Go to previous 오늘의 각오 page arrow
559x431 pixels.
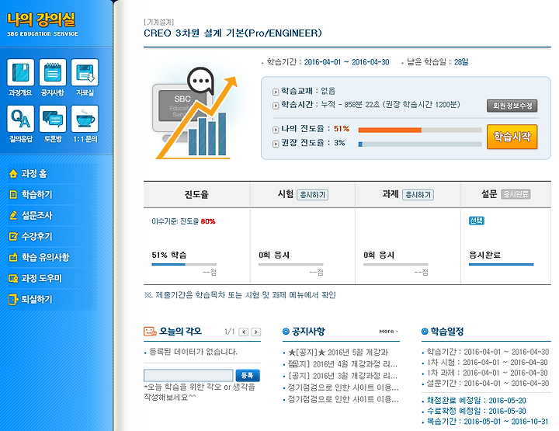244,332
